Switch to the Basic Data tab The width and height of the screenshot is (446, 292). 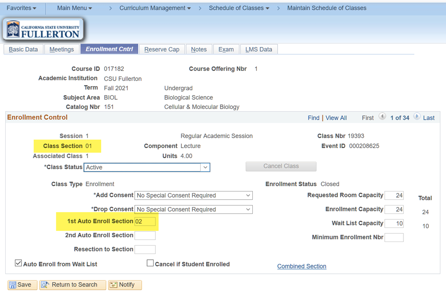click(23, 49)
